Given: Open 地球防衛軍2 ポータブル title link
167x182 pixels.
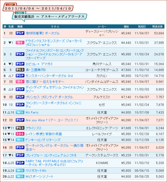Looking at the screenshot, I should click(43, 33).
